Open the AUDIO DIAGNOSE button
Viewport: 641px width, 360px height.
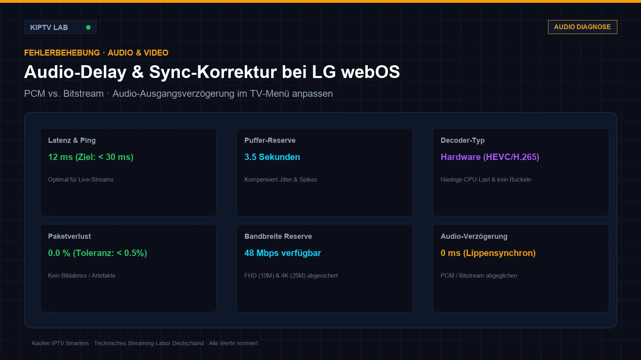[x=583, y=27]
